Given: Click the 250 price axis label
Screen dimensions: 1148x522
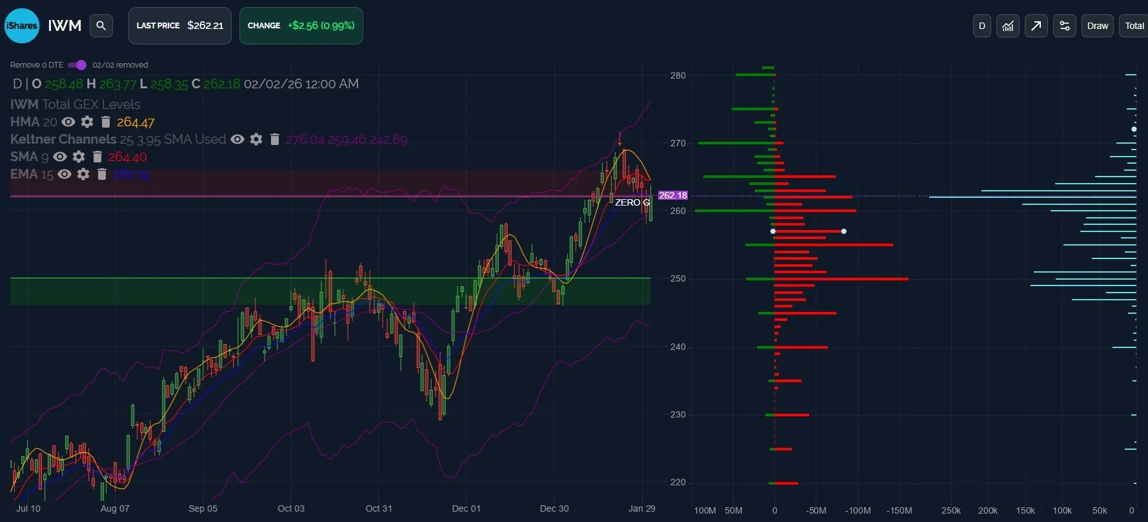Looking at the screenshot, I should [678, 279].
